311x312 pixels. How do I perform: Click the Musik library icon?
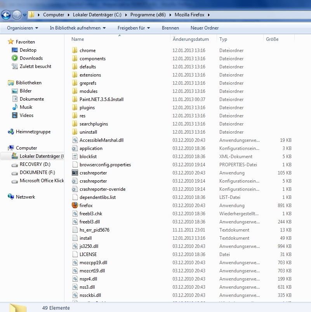click(x=15, y=107)
